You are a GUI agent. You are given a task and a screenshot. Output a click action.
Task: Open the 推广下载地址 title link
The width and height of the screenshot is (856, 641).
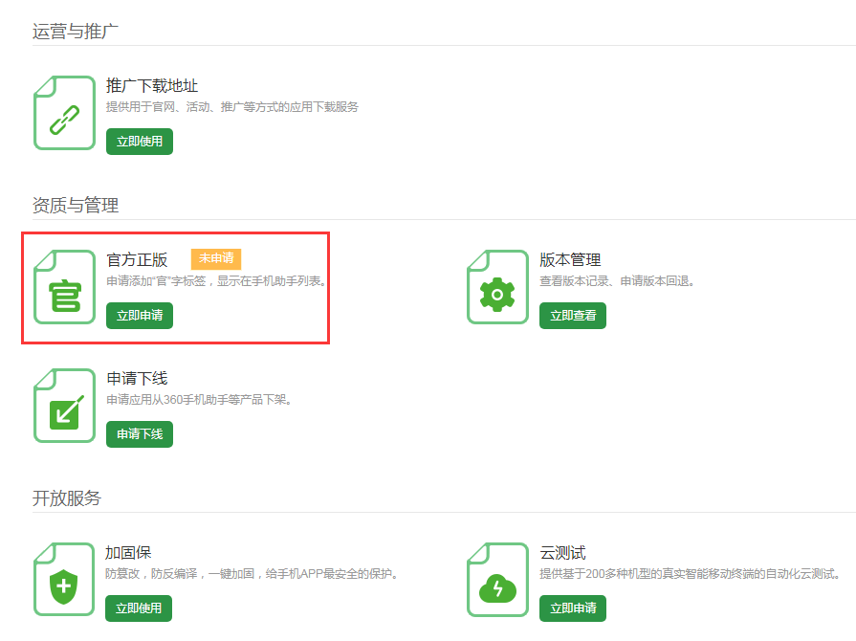tap(152, 86)
